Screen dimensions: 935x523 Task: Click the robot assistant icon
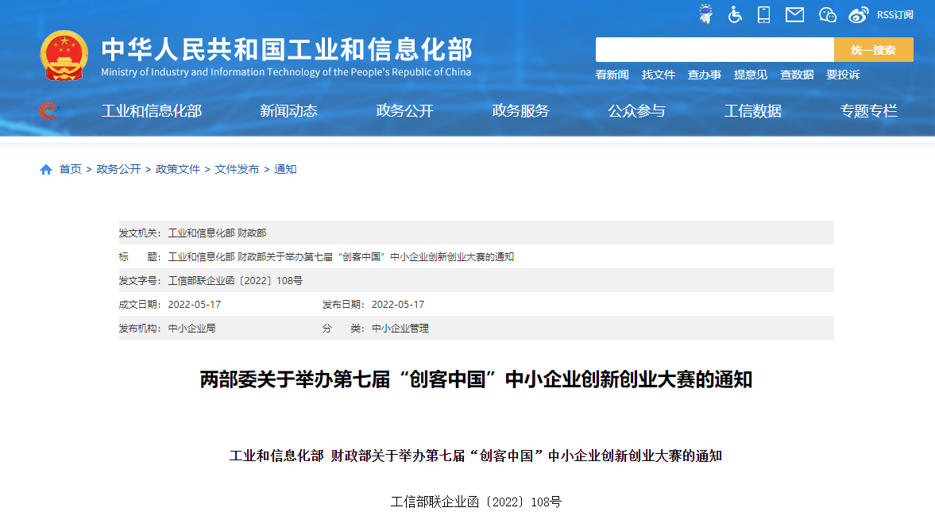coord(705,14)
